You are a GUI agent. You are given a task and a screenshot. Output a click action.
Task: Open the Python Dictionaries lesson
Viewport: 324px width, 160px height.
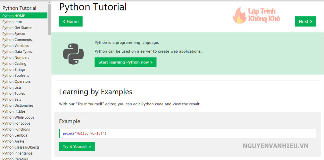click(18, 106)
